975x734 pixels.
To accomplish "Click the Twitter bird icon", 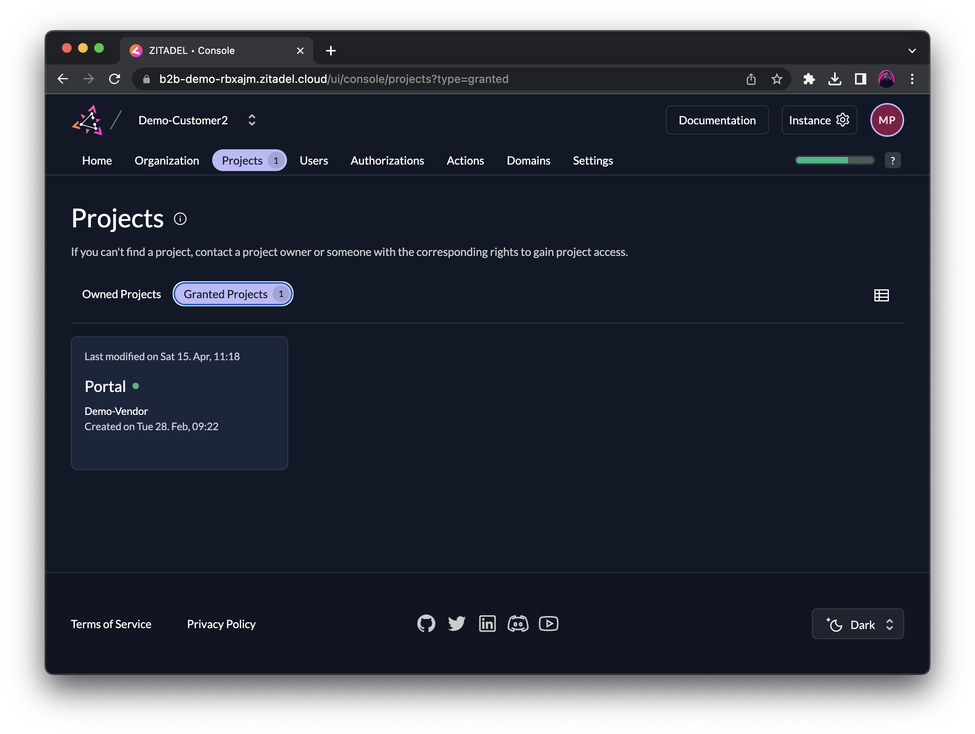I will (x=456, y=623).
